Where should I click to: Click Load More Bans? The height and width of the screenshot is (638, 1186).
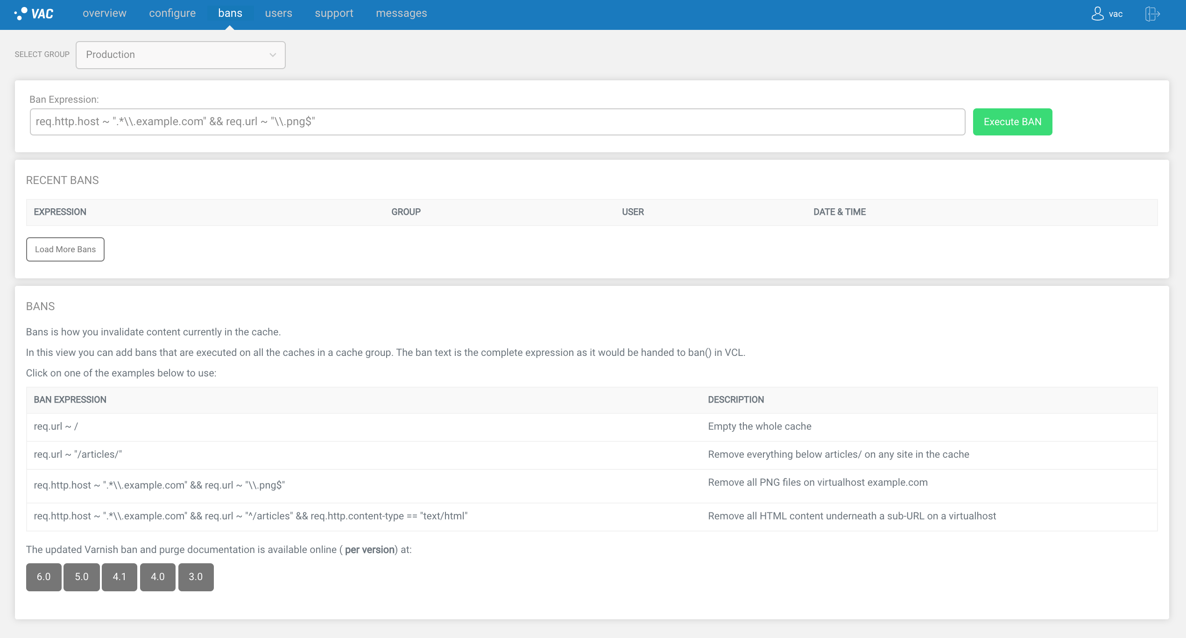pyautogui.click(x=65, y=249)
